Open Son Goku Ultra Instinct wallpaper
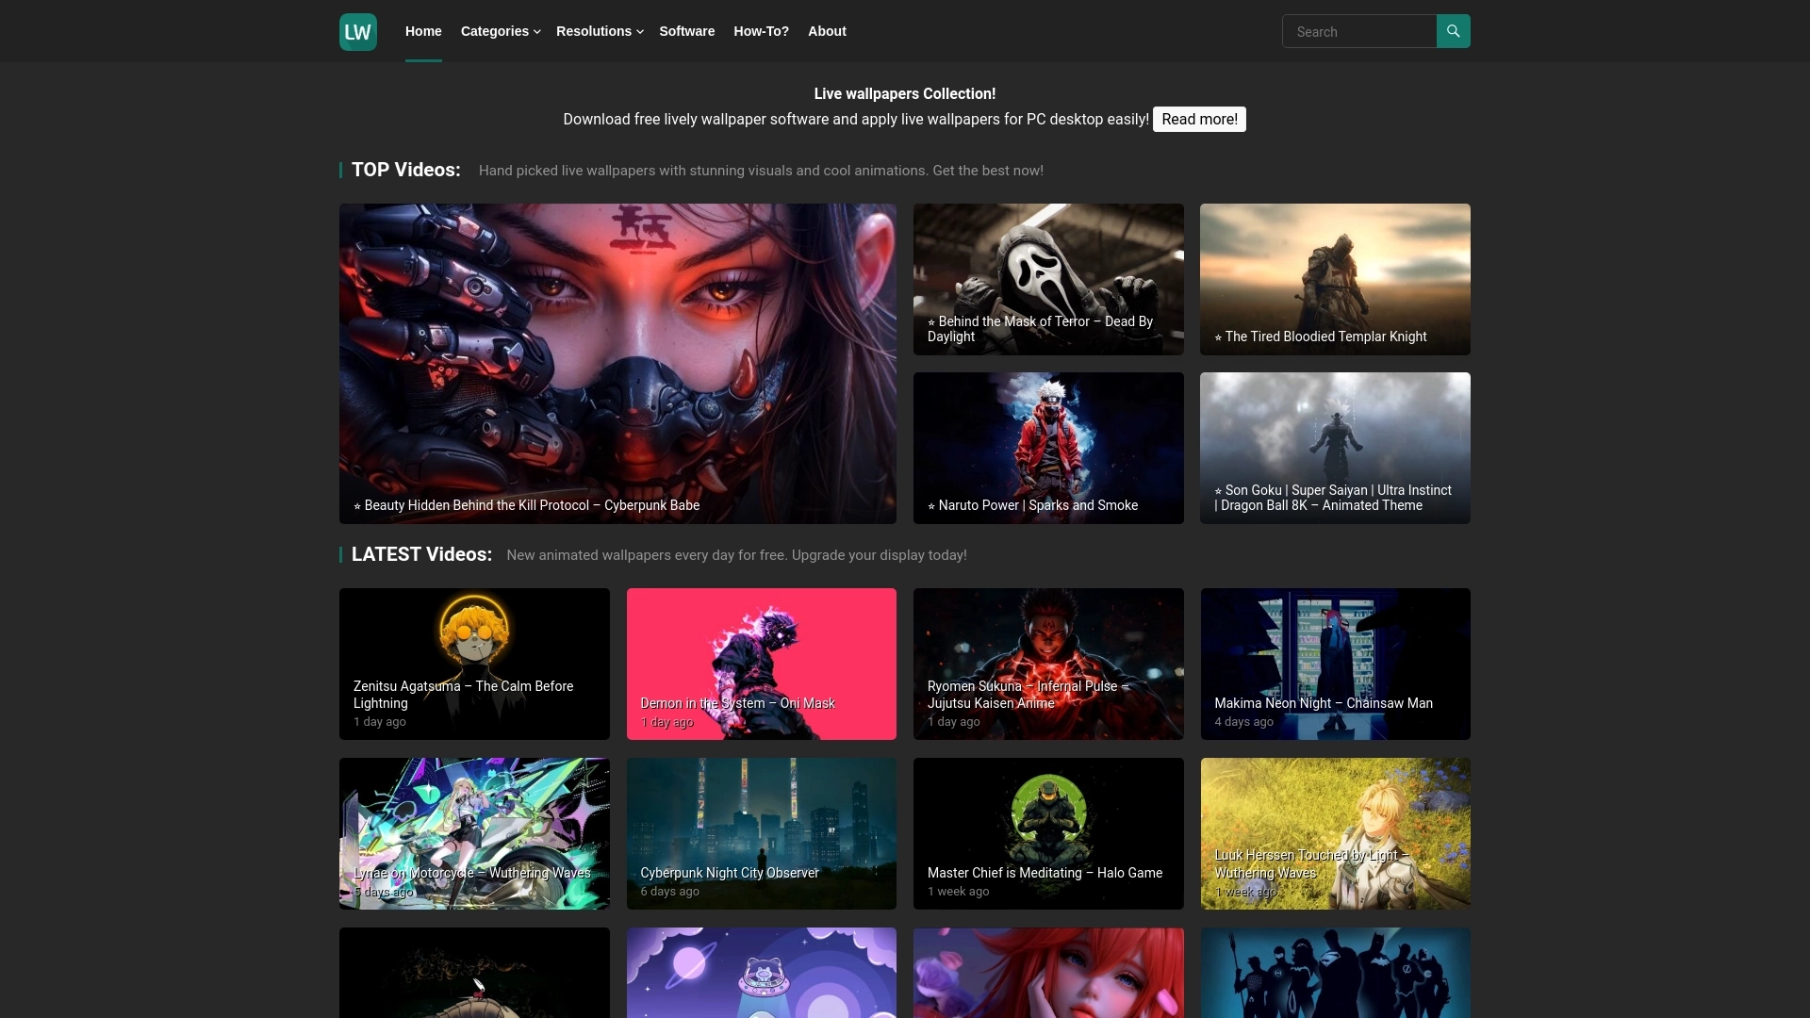 1335,448
